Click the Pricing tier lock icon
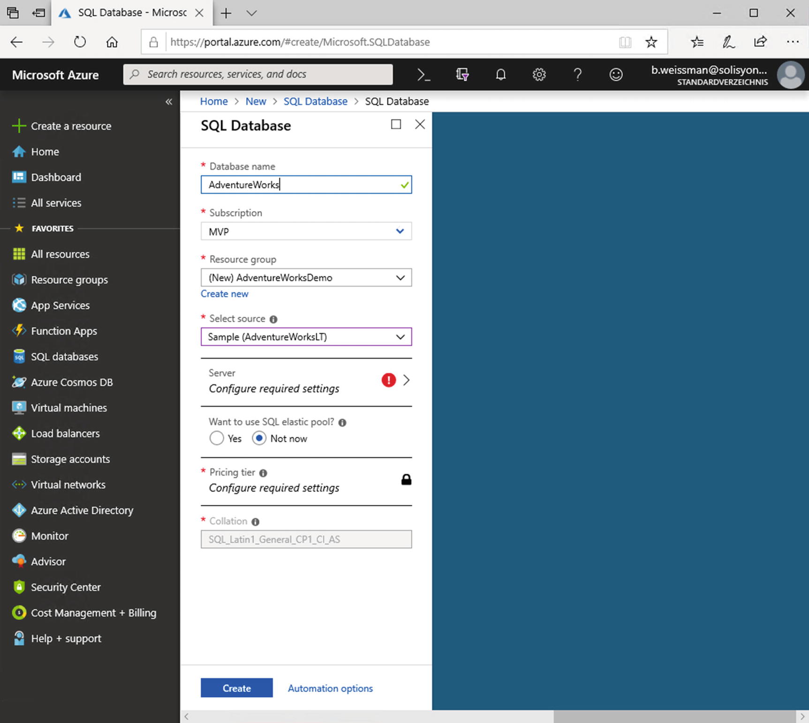Screen dimensions: 809x723 (x=406, y=479)
